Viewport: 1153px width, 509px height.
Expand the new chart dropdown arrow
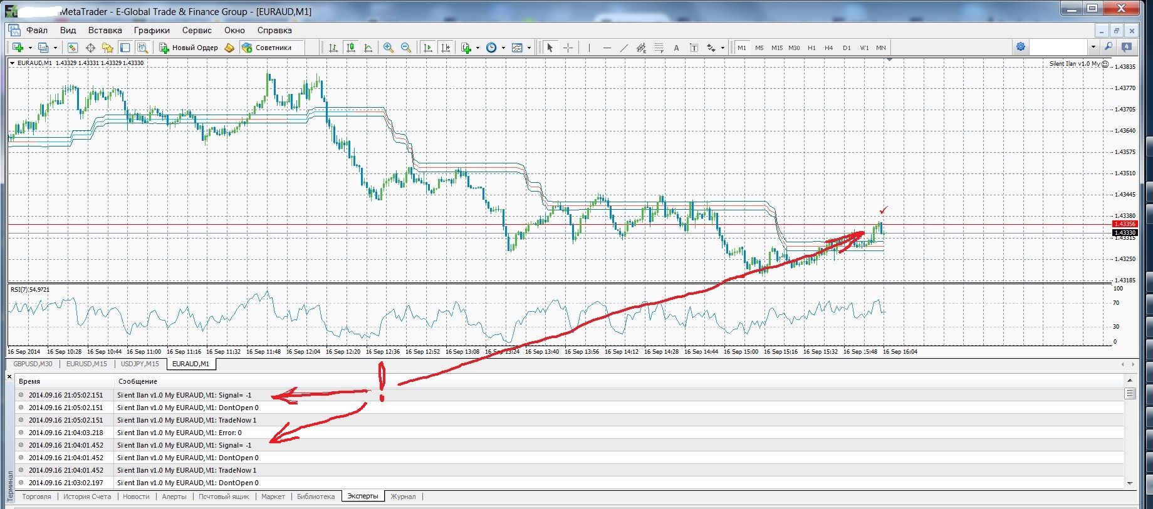(30, 48)
